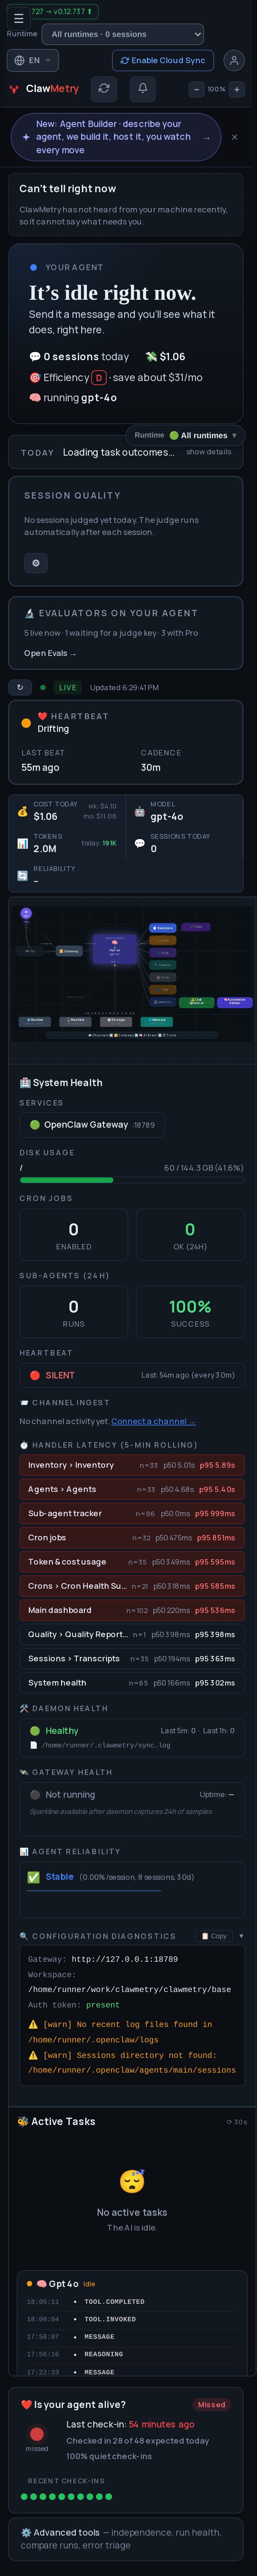This screenshot has width=257, height=2576.
Task: Zoom in with the plus button
Action: (x=237, y=89)
